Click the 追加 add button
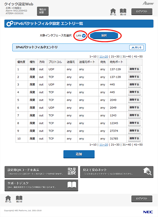Viewport: 158px width, 217px height. pyautogui.click(x=79, y=154)
